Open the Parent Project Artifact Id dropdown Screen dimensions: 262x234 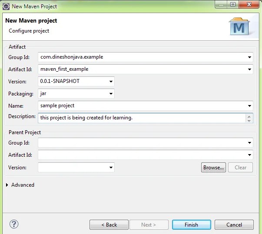pyautogui.click(x=249, y=155)
